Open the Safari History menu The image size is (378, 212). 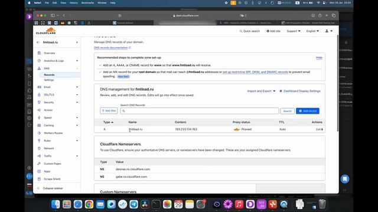73,3
